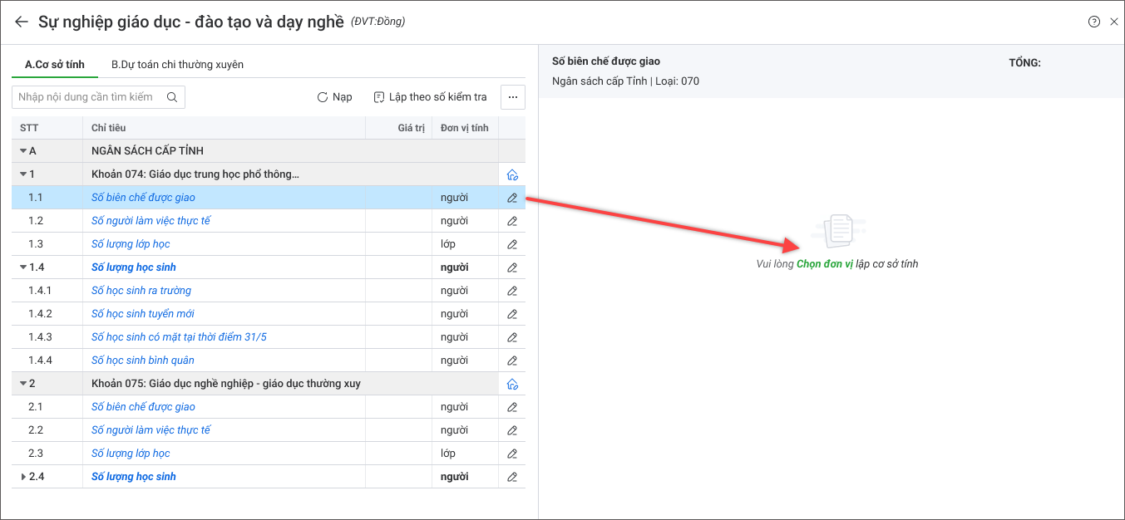Click the unit icon on Khoản 074 row

pyautogui.click(x=512, y=174)
